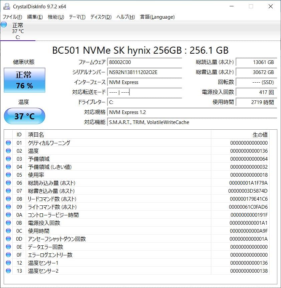281x288 pixels.
Task: Click the 37°C temperature gauge
Action: 24,116
